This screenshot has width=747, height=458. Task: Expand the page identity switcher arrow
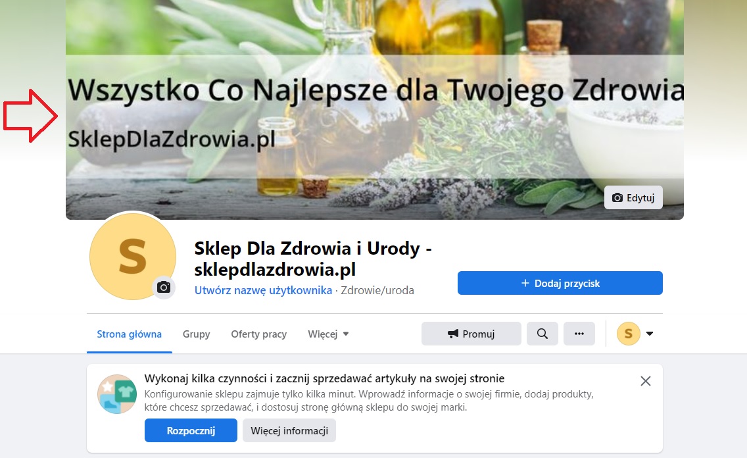pyautogui.click(x=649, y=334)
